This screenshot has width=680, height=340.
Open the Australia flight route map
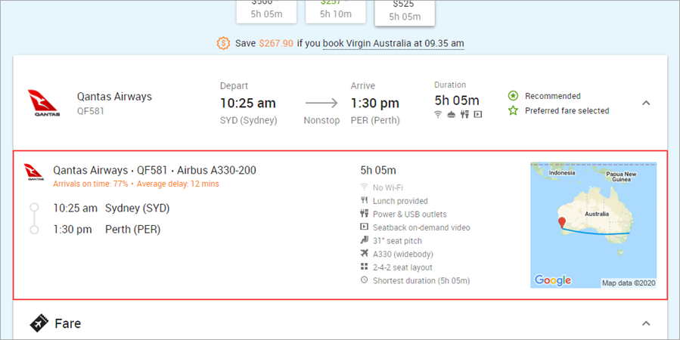pyautogui.click(x=593, y=225)
